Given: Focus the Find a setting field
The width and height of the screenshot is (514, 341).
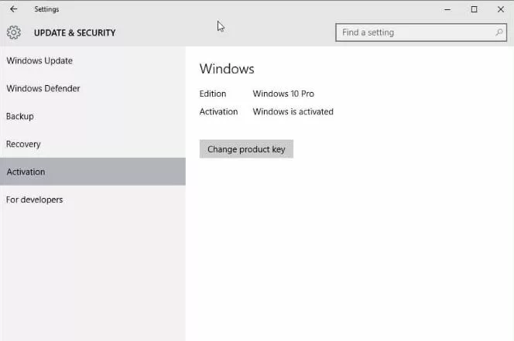Looking at the screenshot, I should 421,32.
